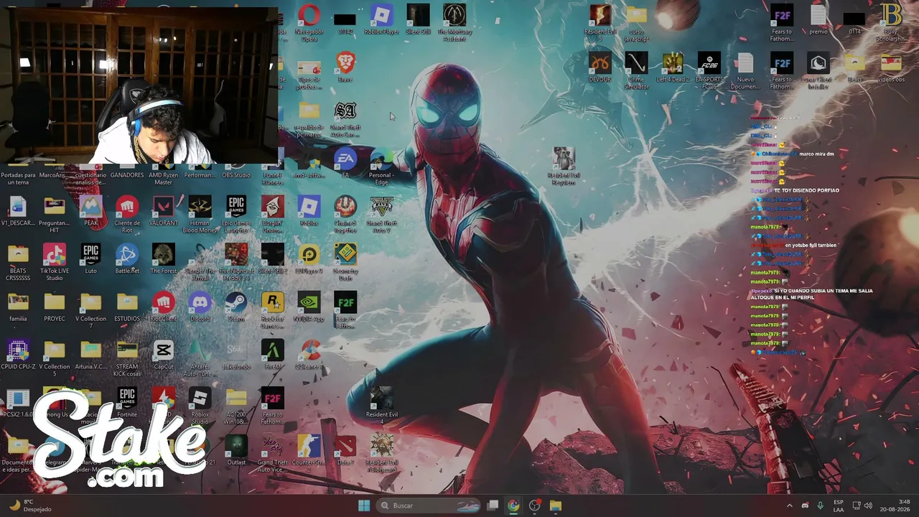The height and width of the screenshot is (517, 919).
Task: Select the Hitman Blood Money icon
Action: [200, 214]
